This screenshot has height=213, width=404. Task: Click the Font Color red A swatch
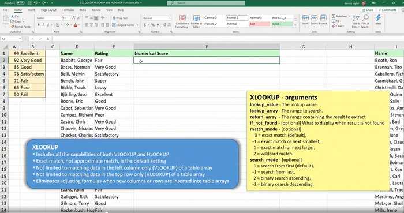(x=76, y=25)
